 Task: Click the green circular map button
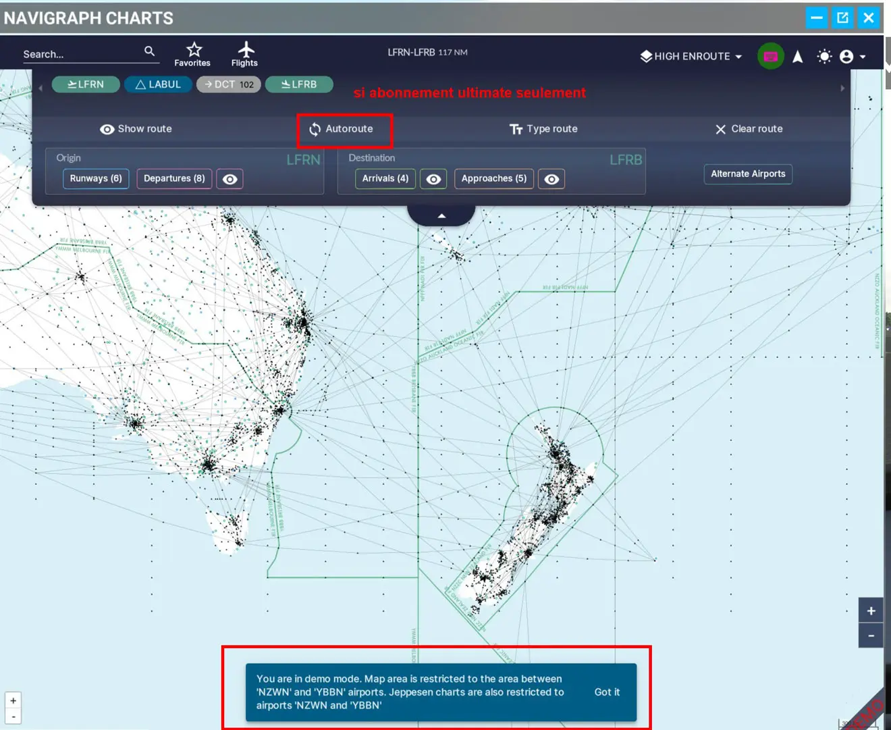(771, 56)
